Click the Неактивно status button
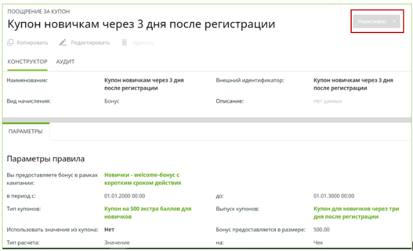Screen dimensions: 413x251 tap(371, 21)
